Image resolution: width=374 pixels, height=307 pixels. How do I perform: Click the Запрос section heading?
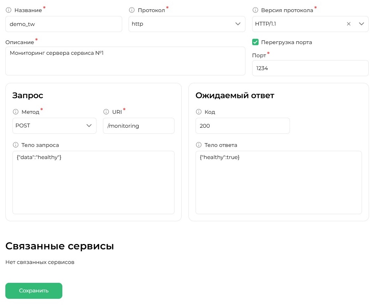[x=27, y=95]
